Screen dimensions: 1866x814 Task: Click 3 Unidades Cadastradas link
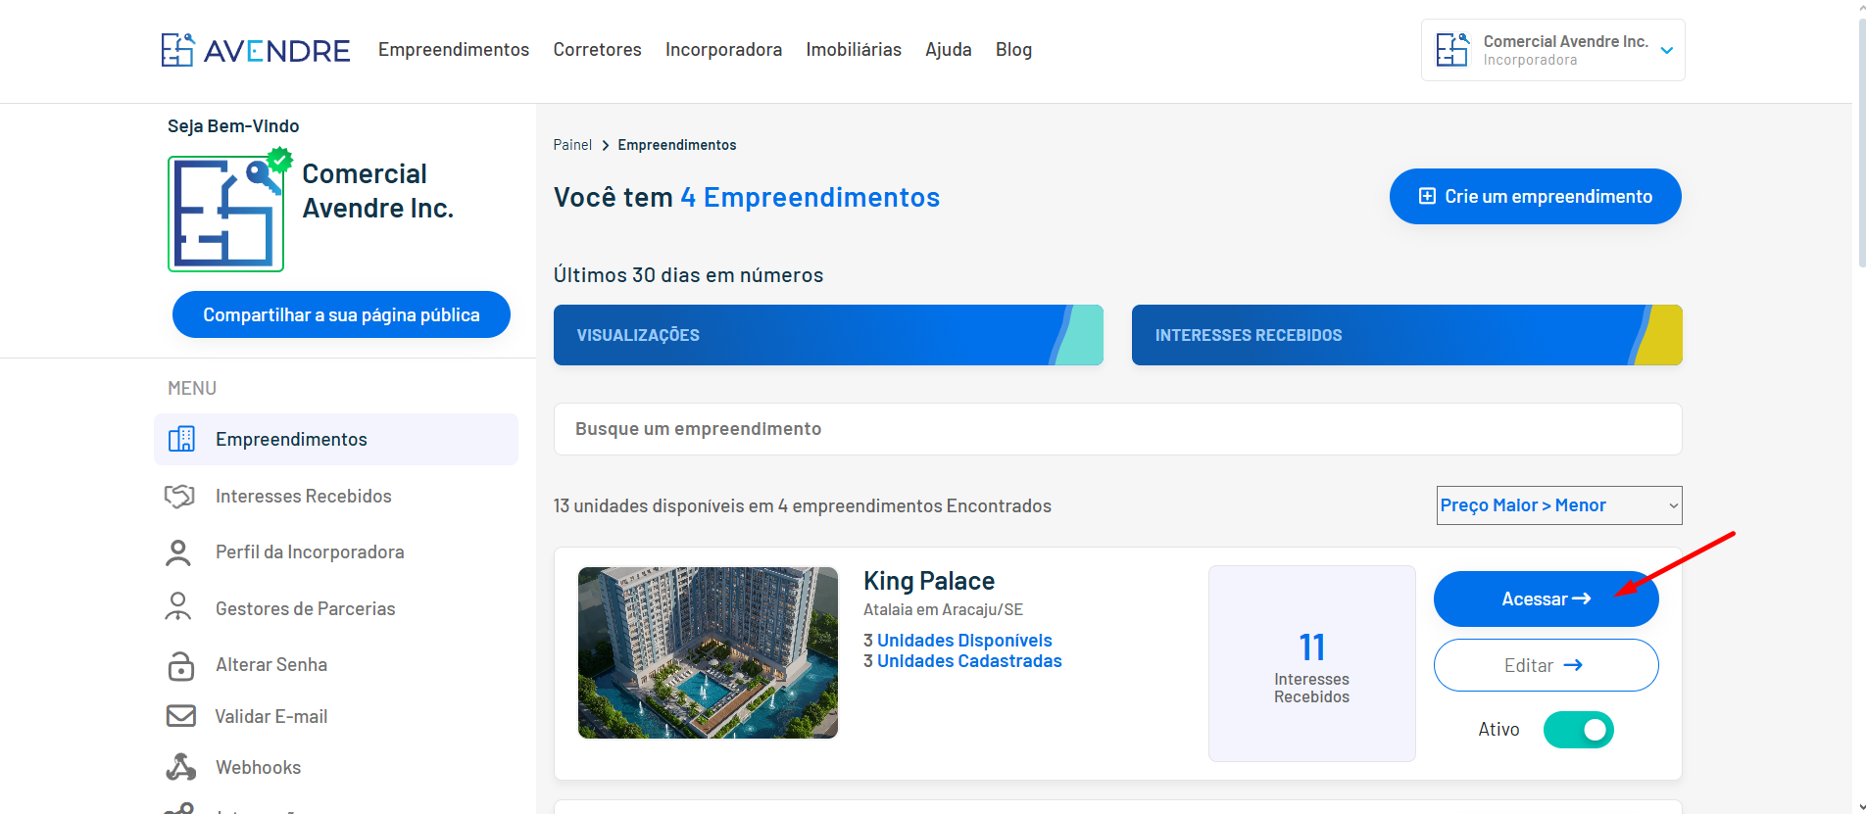tap(962, 661)
